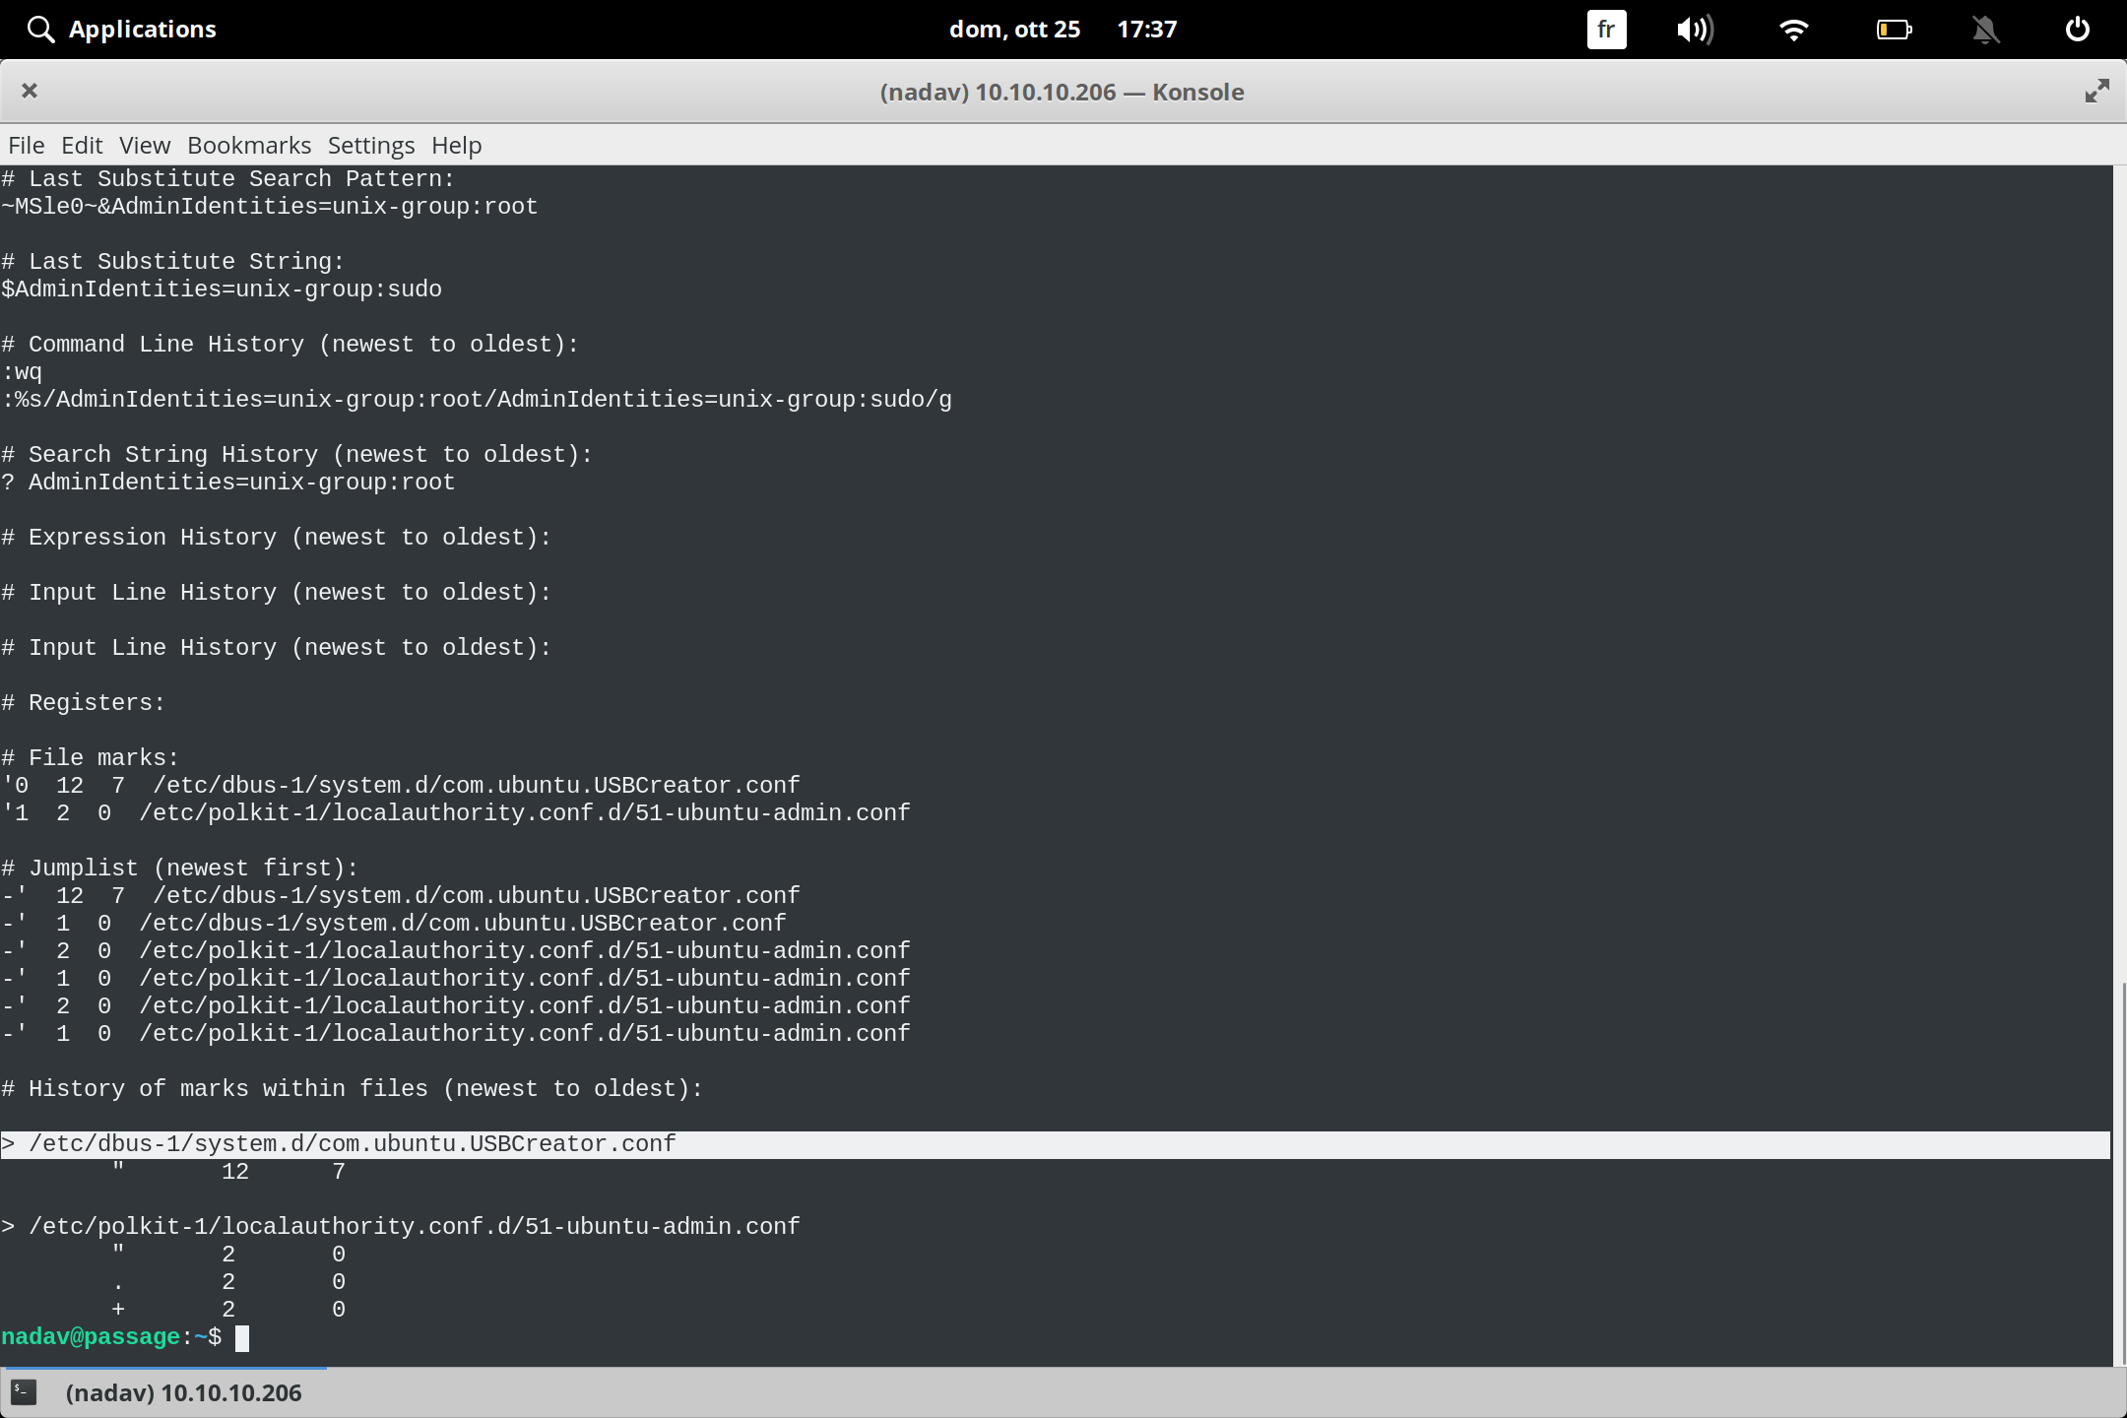Click the clock showing dom, ott 25
This screenshot has height=1418, width=2127.
(1016, 30)
